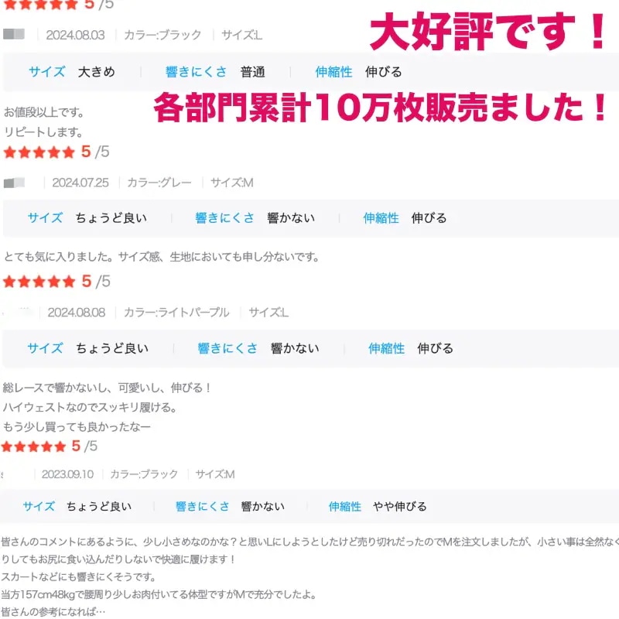Image resolution: width=619 pixels, height=619 pixels.
Task: Click the blurred avatar next to 2024.08.03
Action: coord(14,34)
